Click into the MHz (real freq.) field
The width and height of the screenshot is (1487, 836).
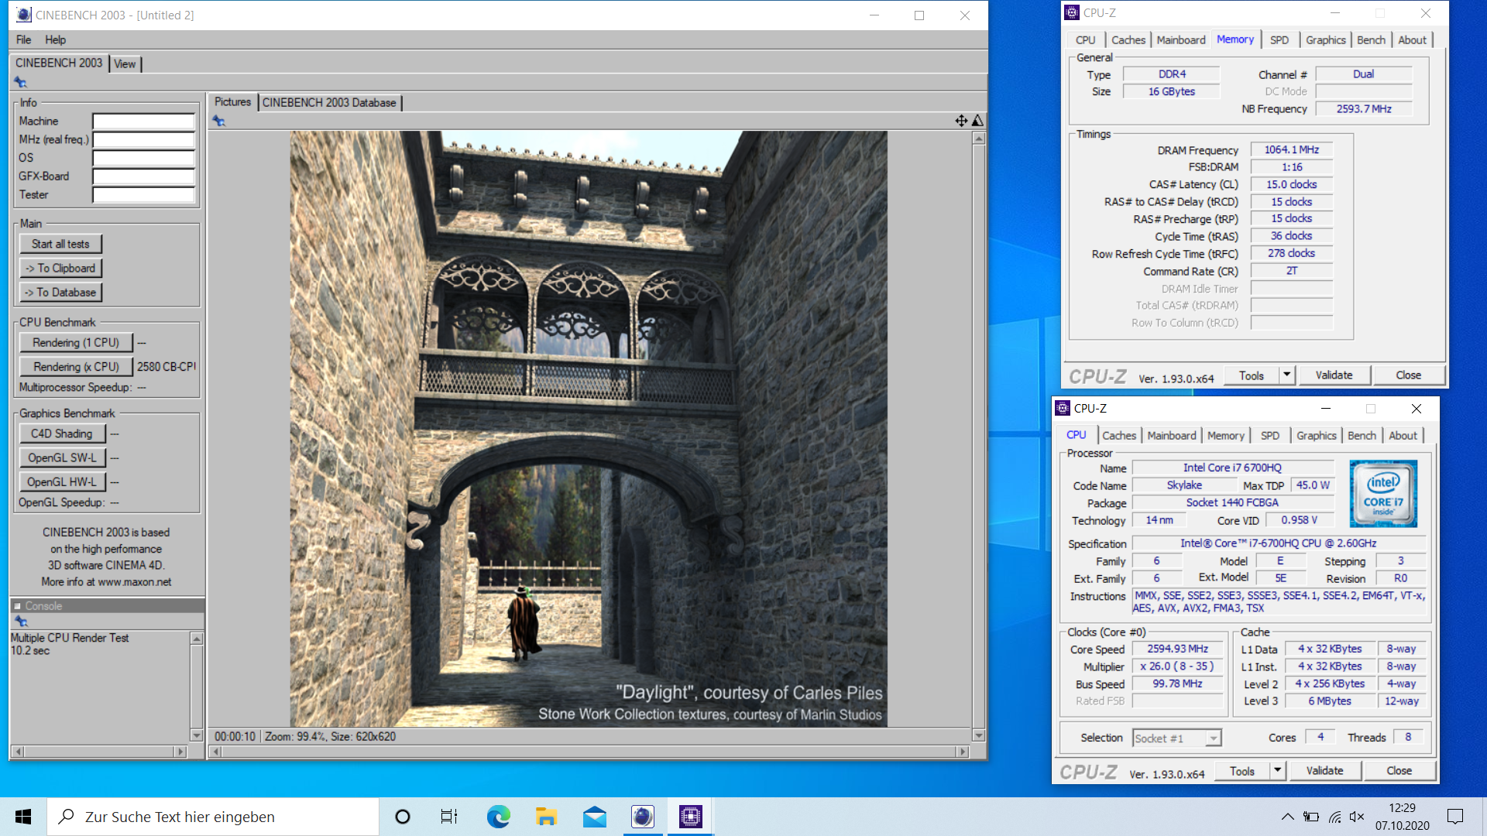143,139
